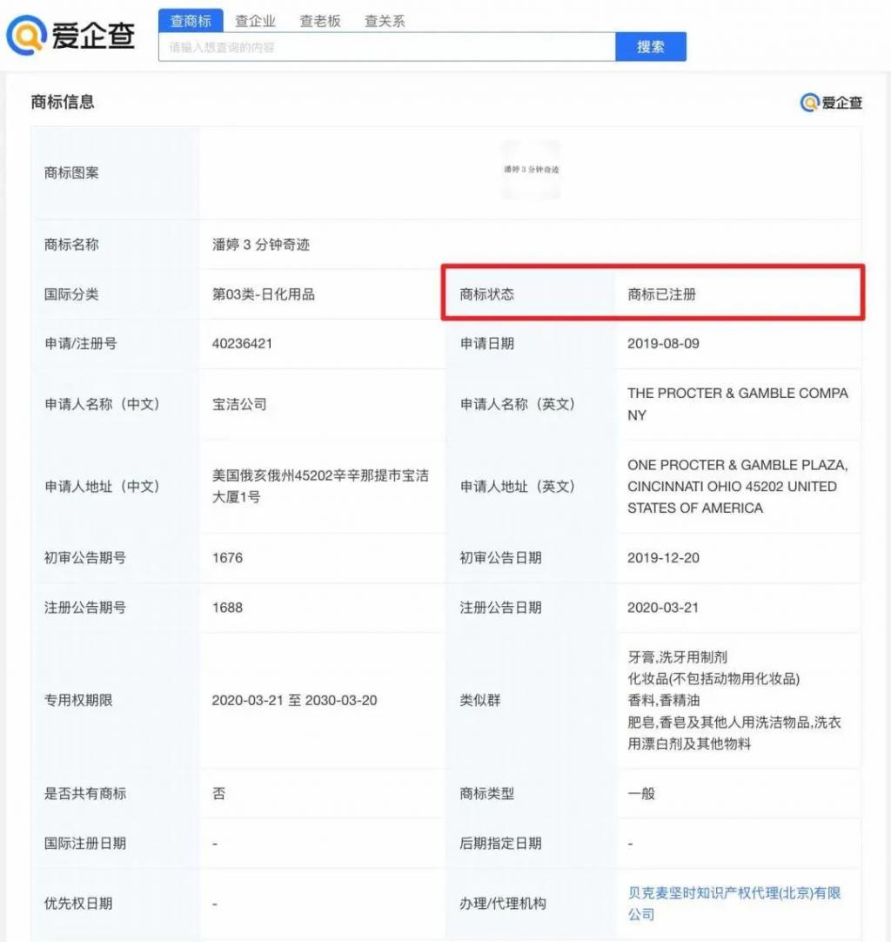Select similar group text 牙膏,洗牙用制剂
Screen dimensions: 891x942
[x=677, y=657]
